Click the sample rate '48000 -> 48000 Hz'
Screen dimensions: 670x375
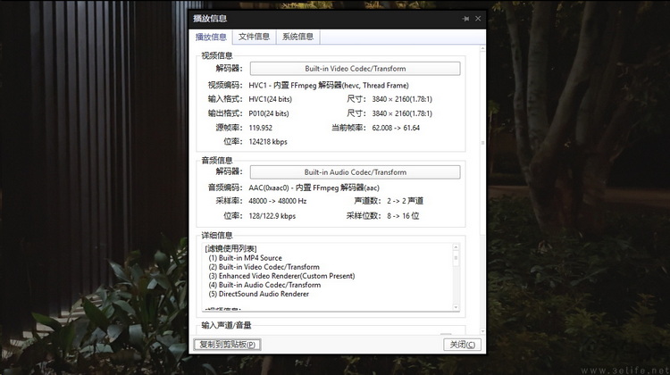point(277,201)
